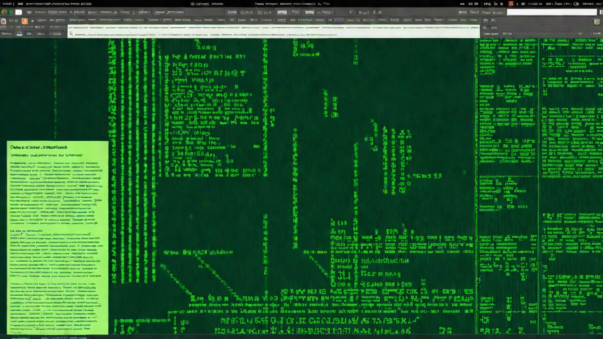Click the white rectangular button in top-left toolbar

(x=18, y=12)
